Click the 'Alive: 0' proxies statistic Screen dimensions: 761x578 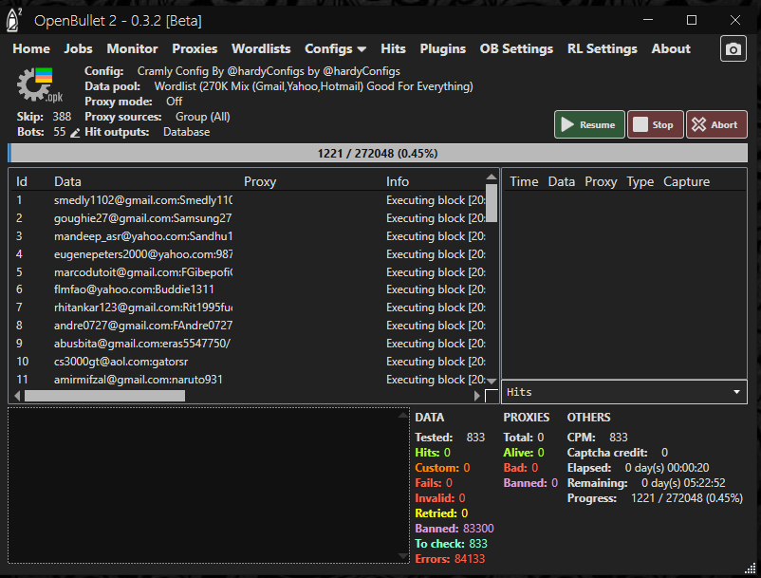click(524, 453)
